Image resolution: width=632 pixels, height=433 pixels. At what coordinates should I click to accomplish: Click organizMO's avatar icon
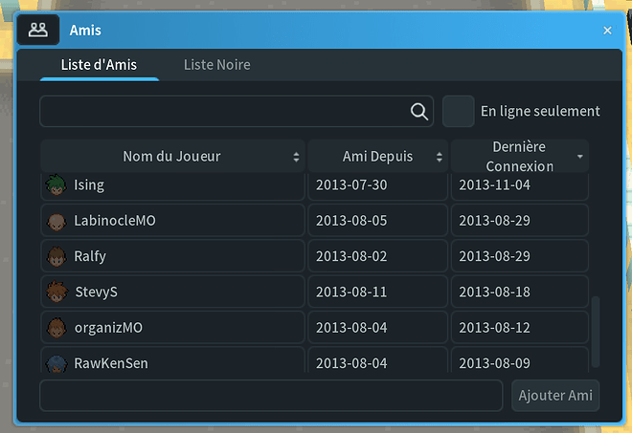[56, 328]
